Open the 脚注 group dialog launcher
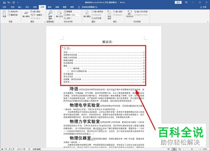 (45, 22)
